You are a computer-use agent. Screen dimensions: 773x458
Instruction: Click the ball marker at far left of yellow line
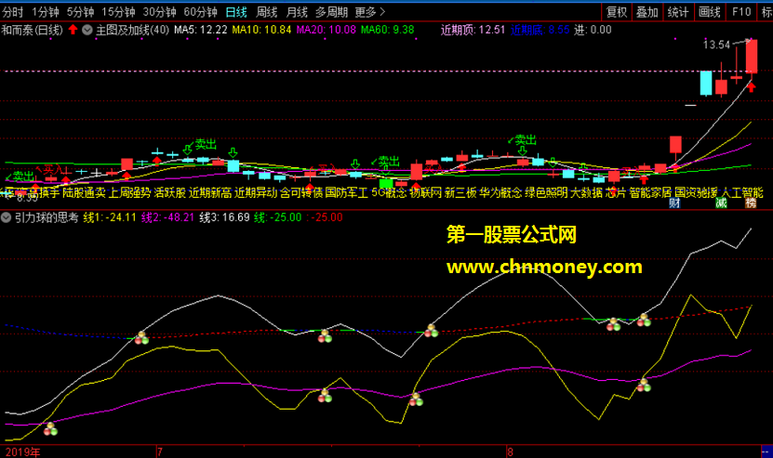pyautogui.click(x=50, y=429)
